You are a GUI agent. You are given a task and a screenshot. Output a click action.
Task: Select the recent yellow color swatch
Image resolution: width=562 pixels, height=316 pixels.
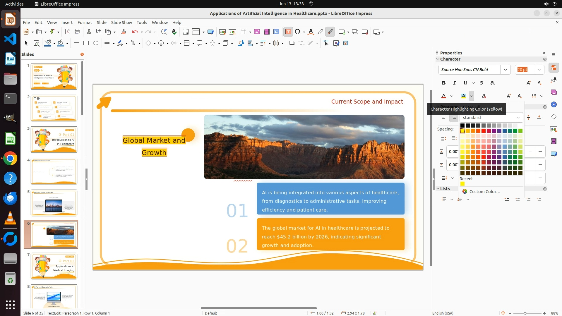point(462,184)
